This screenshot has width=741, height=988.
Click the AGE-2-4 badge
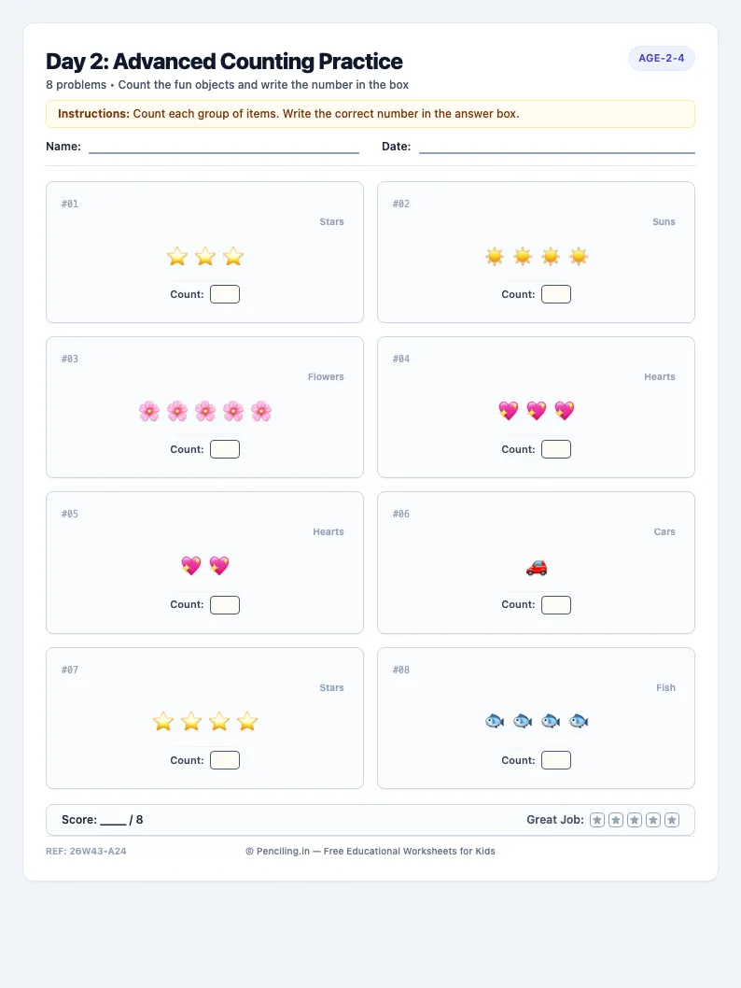661,58
